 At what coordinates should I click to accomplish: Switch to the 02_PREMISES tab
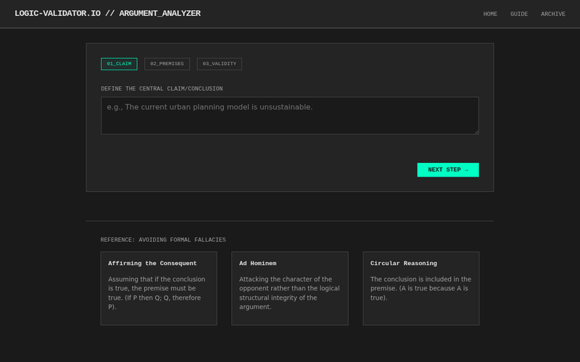coord(167,64)
